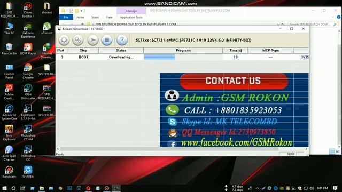
Task: Click the Start Downloading arrow icon
Action: click(x=92, y=40)
